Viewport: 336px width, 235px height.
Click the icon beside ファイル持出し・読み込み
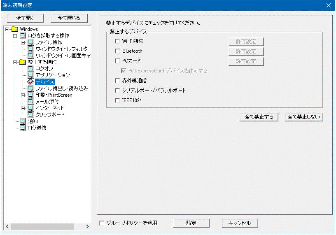point(30,88)
